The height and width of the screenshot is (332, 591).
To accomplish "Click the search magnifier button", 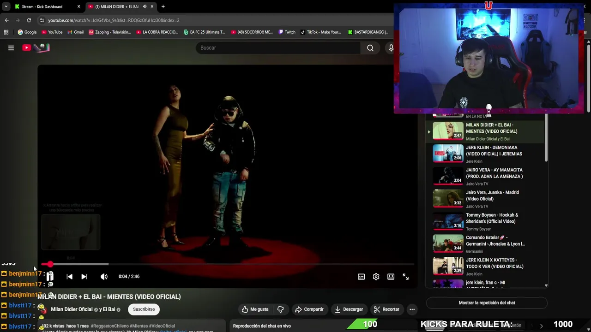I will 370,48.
